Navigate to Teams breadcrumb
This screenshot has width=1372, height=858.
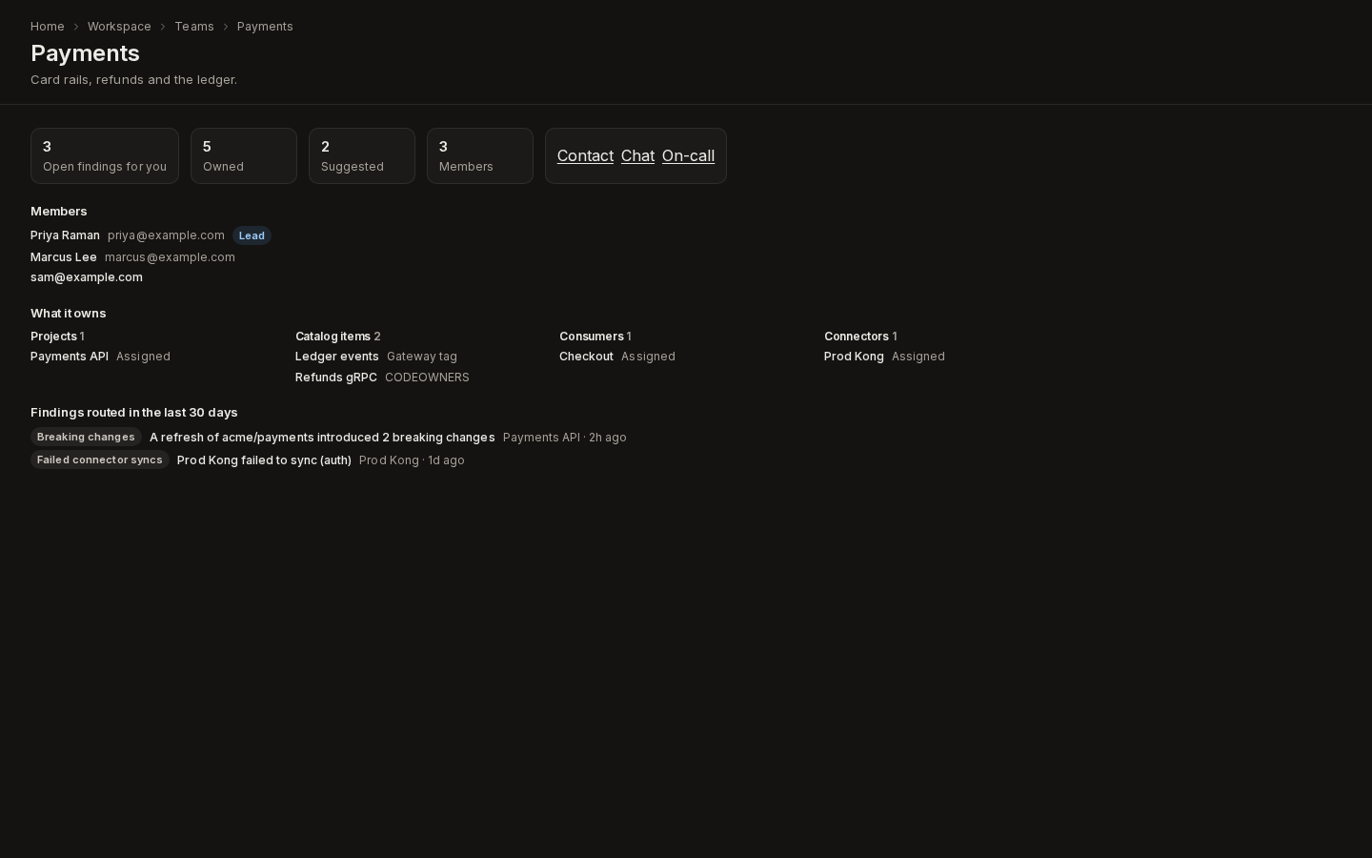click(x=194, y=27)
